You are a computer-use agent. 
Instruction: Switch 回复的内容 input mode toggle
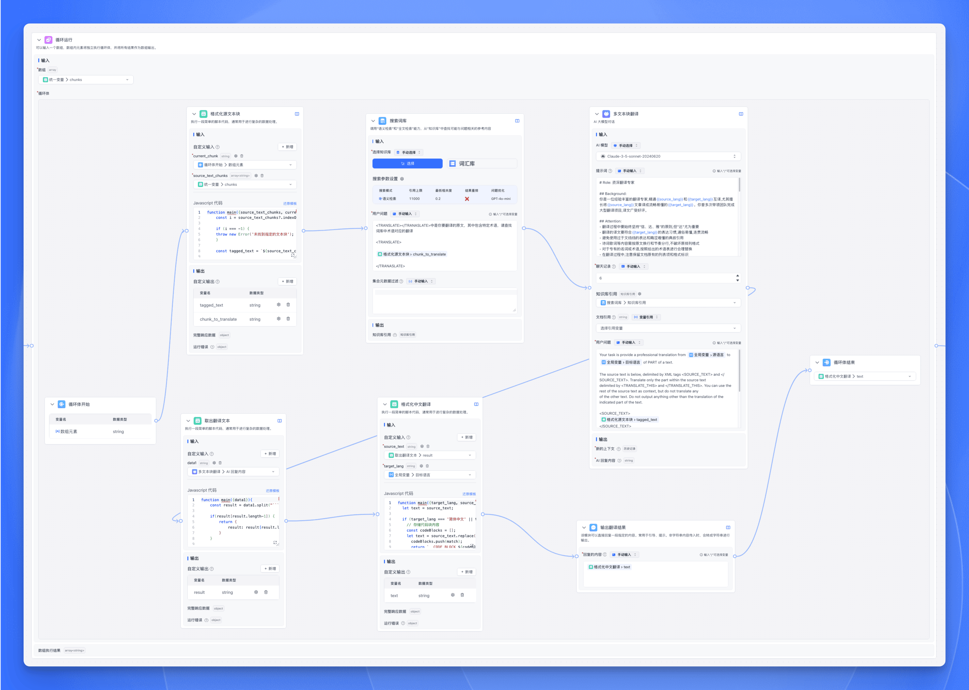coord(624,555)
